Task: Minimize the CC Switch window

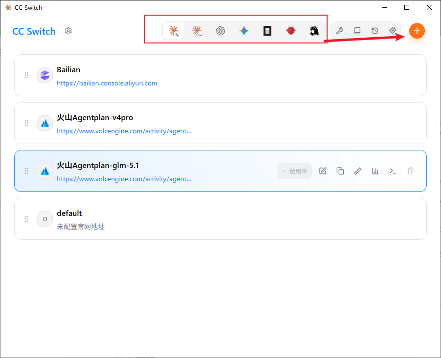Action: [x=385, y=7]
